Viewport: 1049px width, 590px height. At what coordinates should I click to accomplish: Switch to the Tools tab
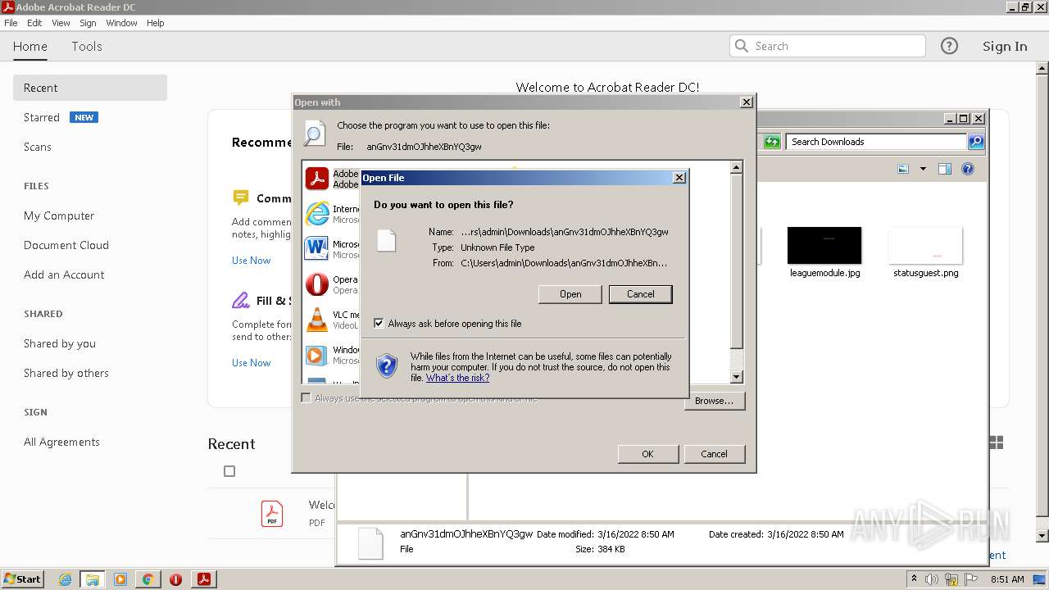pos(87,47)
